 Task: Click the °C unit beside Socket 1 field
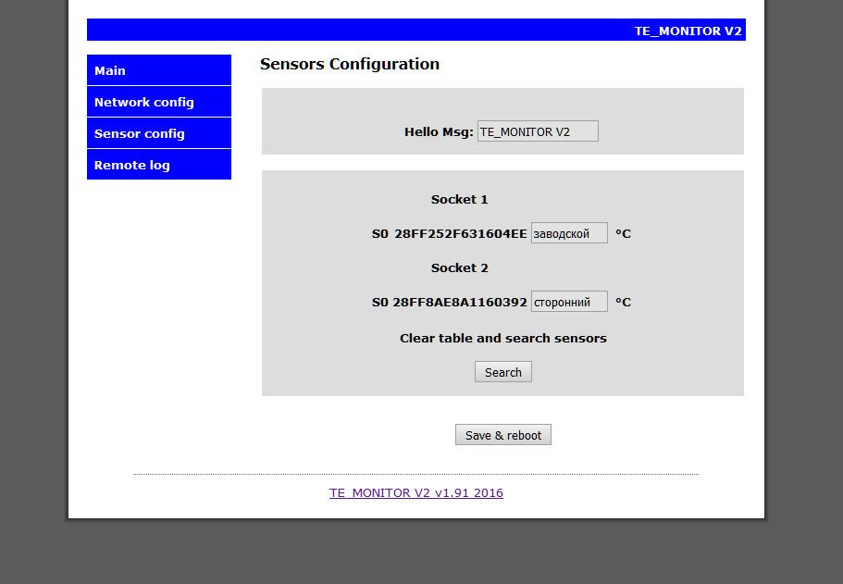[623, 234]
